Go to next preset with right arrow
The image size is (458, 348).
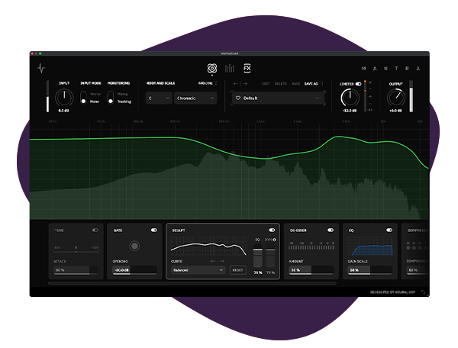[246, 83]
